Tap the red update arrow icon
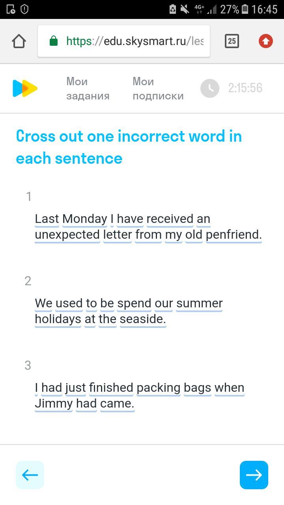 click(x=266, y=41)
